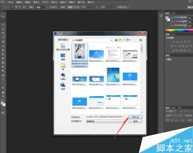The height and width of the screenshot is (153, 193).
Task: Select the Move tool
Action: click(3, 17)
